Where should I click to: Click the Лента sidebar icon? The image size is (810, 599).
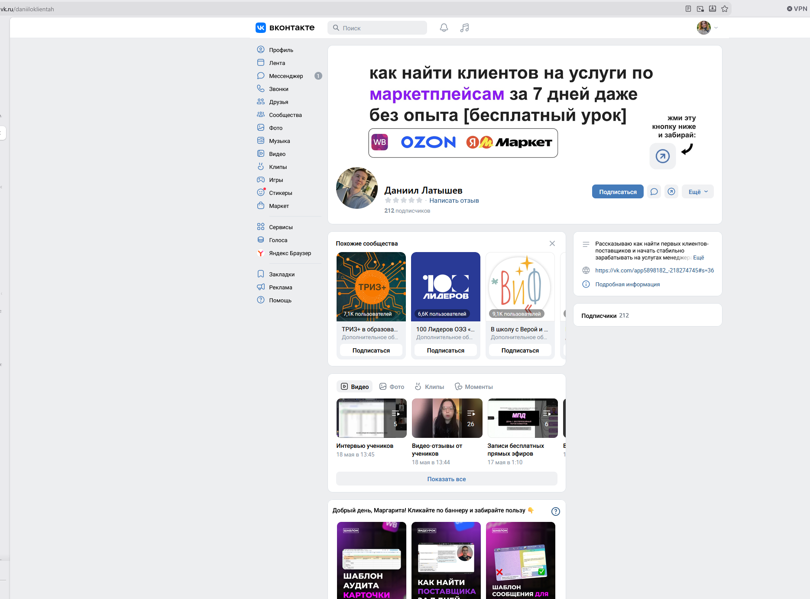(261, 63)
